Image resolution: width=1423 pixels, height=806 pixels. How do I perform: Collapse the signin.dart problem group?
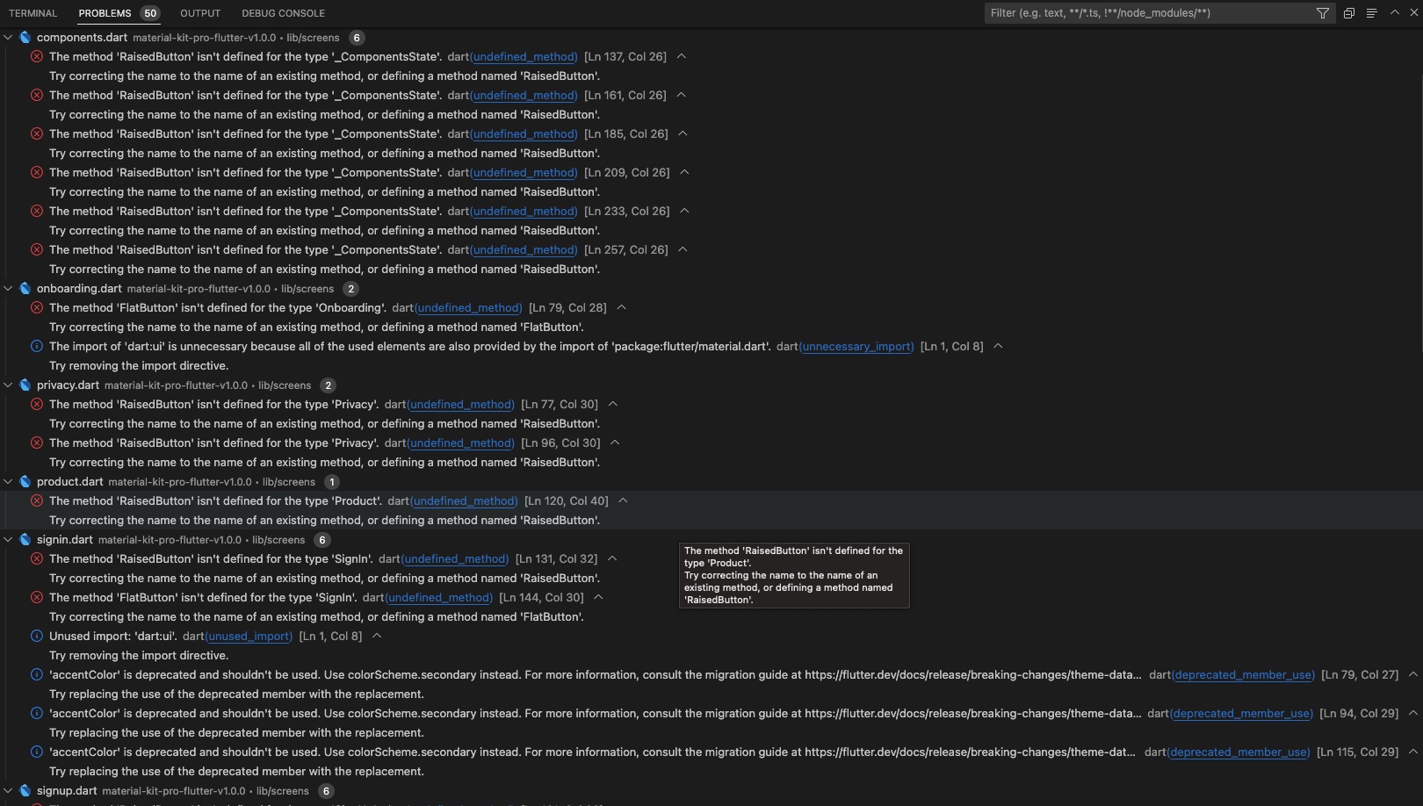[x=8, y=539]
